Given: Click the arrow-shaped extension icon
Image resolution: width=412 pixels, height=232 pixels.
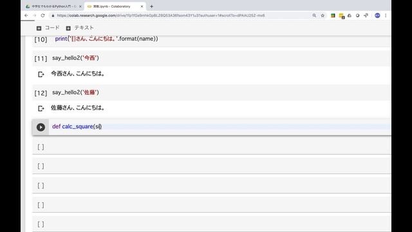Looking at the screenshot, I should pos(366,15).
